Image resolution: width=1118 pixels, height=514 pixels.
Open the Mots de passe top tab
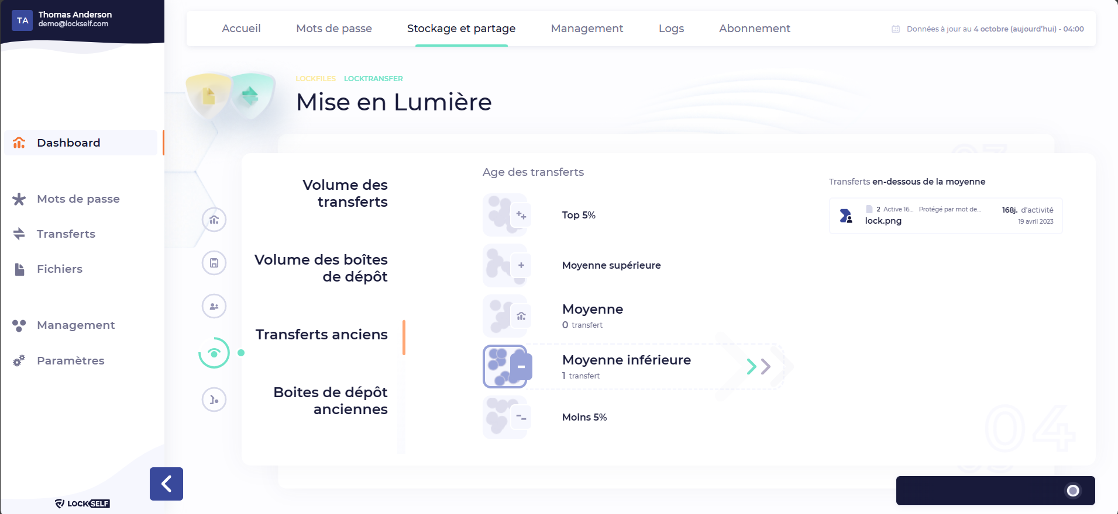click(333, 29)
